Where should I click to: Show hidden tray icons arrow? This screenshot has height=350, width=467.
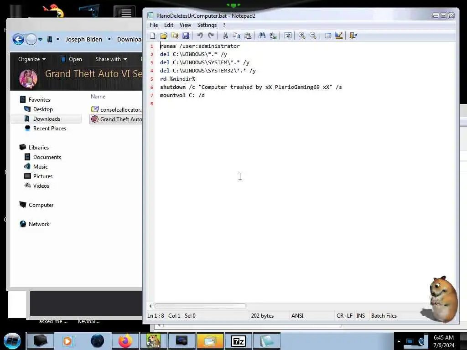click(399, 341)
